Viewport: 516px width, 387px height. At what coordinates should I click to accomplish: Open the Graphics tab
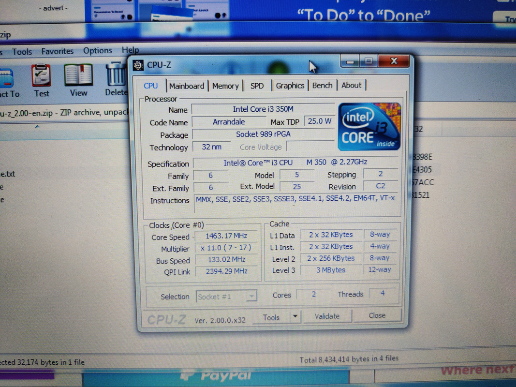(290, 86)
